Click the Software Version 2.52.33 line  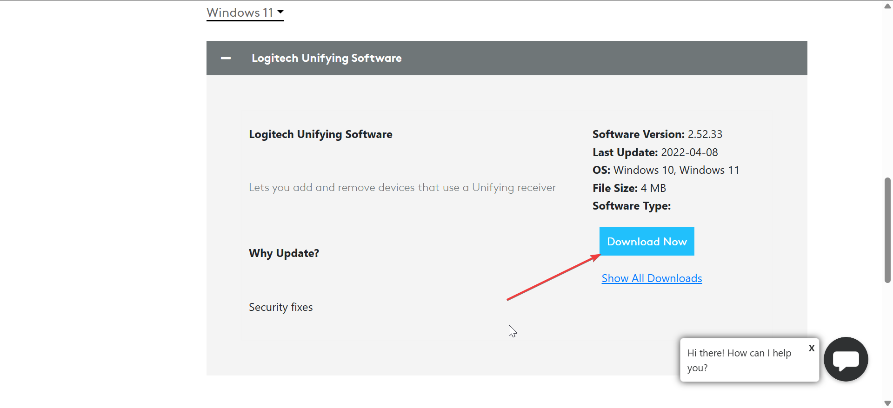[x=657, y=134]
